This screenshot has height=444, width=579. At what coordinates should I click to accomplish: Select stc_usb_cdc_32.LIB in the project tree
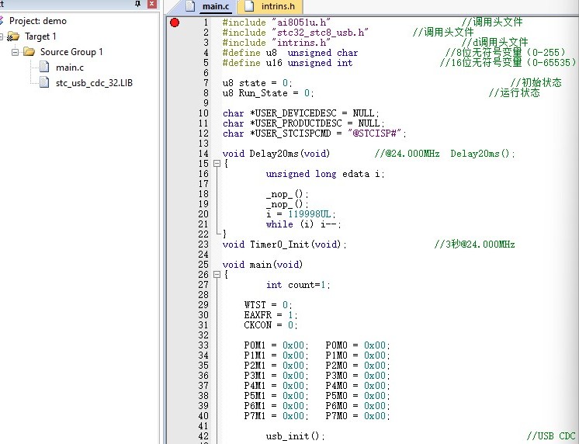point(94,83)
